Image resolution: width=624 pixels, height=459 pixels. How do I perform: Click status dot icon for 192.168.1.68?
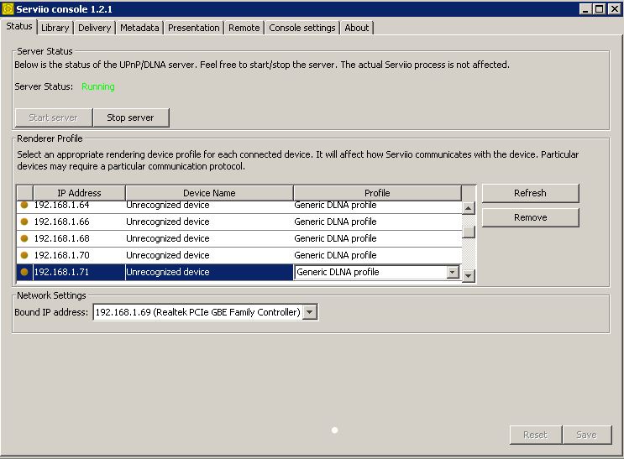pyautogui.click(x=24, y=238)
